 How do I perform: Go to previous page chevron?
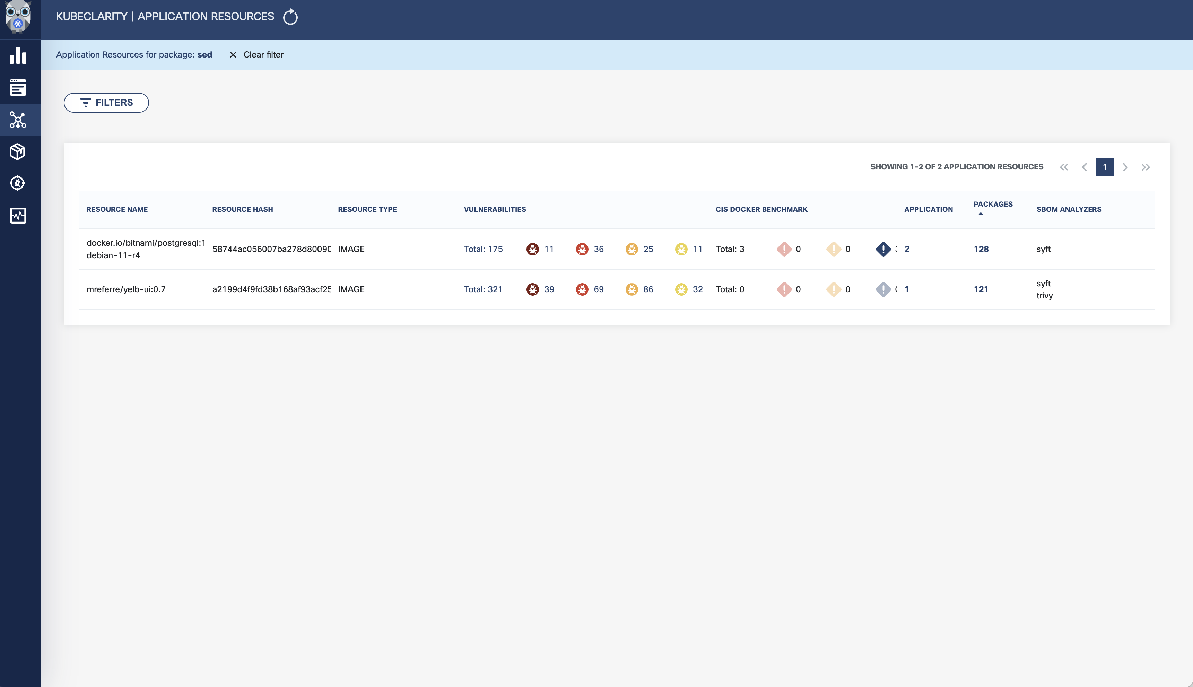coord(1085,167)
